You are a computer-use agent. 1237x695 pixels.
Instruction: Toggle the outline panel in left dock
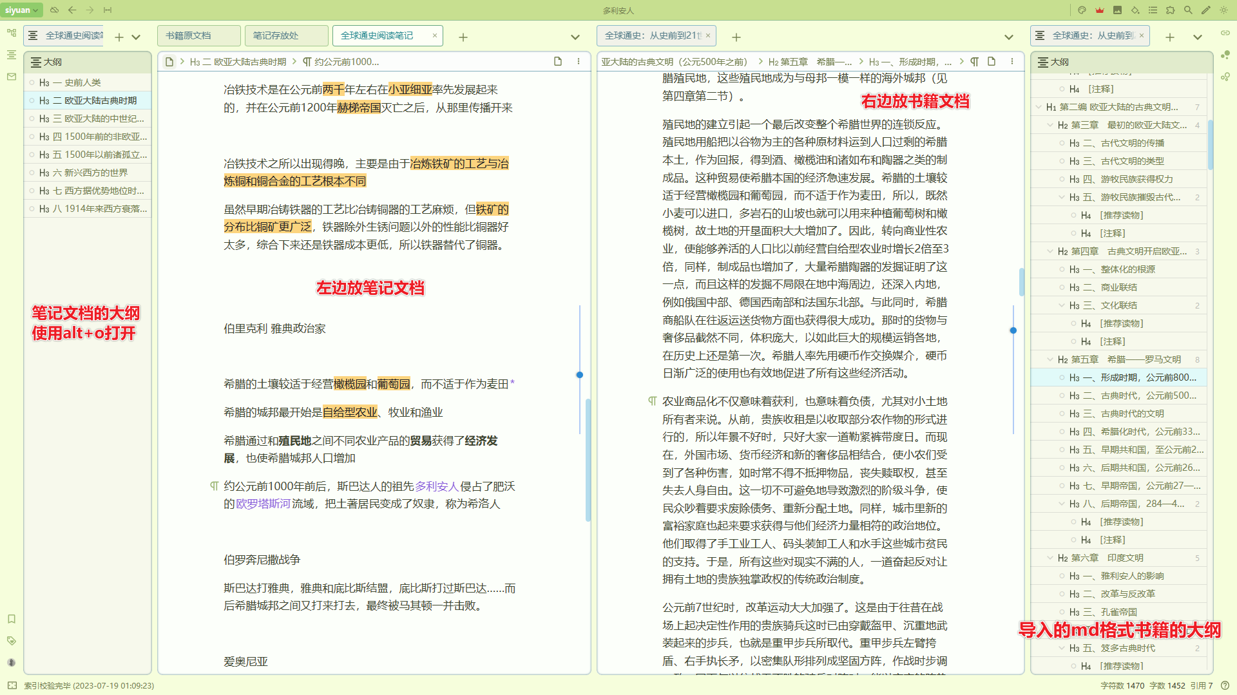(12, 55)
